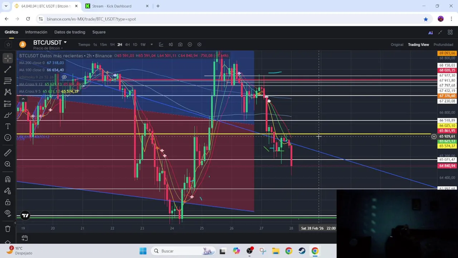Open the Ai assistant icon
458x258 pixels.
430,32
